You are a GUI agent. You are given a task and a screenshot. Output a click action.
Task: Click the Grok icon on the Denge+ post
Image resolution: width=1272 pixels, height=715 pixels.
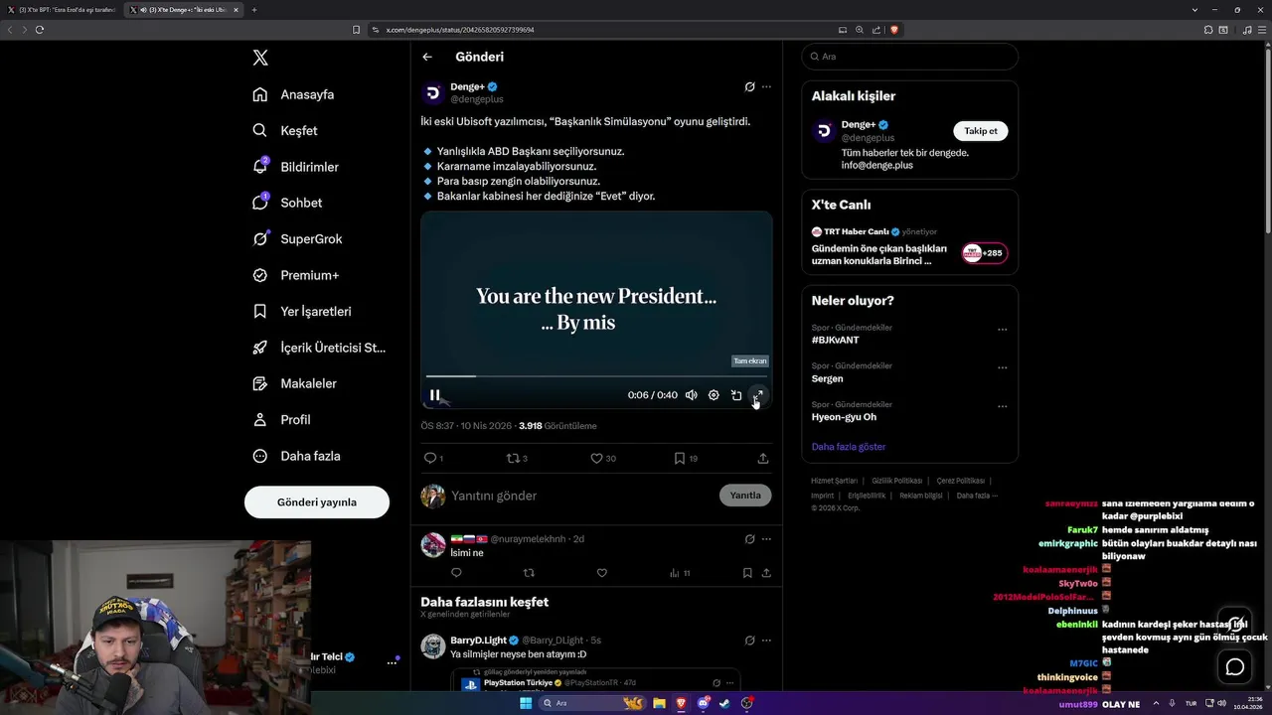(749, 86)
